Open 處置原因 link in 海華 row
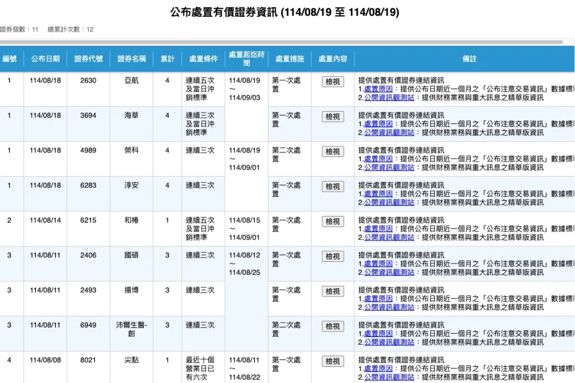 point(378,124)
